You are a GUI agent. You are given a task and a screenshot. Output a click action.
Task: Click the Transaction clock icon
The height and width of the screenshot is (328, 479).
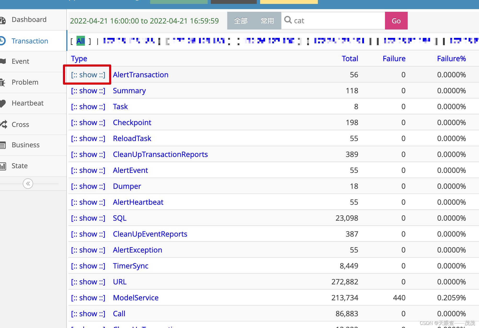point(2,41)
